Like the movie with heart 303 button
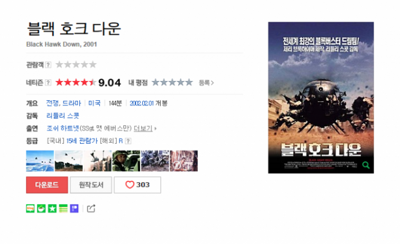The width and height of the screenshot is (400, 244). coord(137,185)
